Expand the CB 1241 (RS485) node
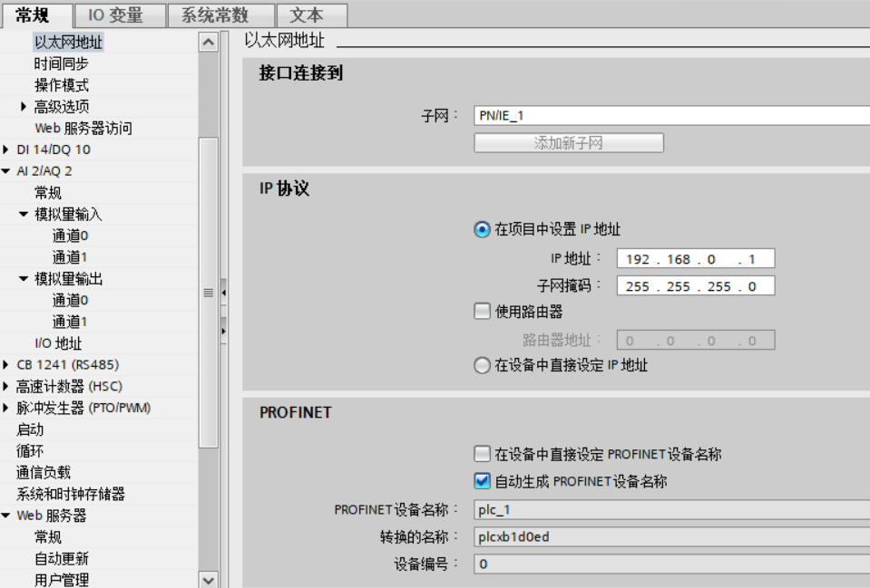Image resolution: width=870 pixels, height=588 pixels. (7, 365)
